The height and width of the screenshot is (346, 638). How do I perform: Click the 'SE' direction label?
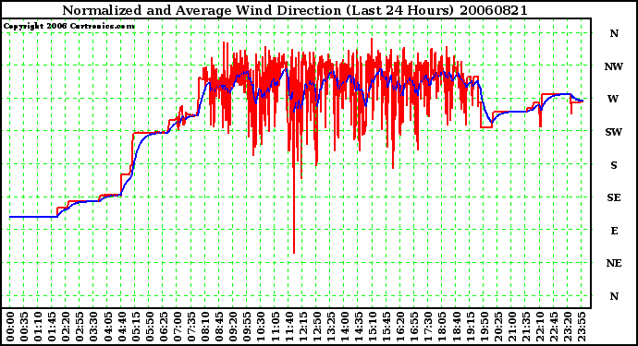614,197
